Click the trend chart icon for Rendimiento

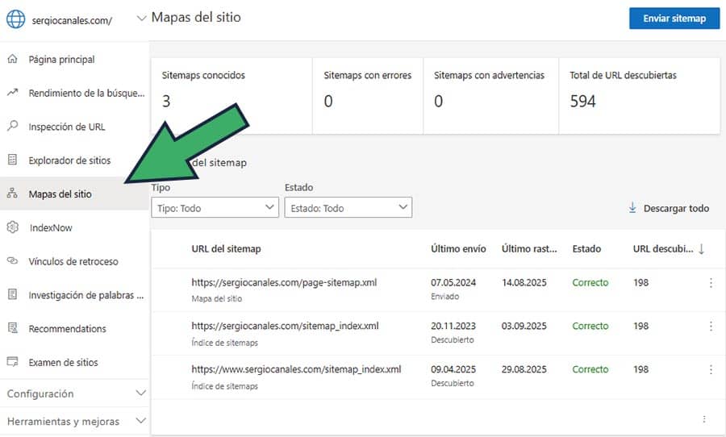pyautogui.click(x=12, y=92)
